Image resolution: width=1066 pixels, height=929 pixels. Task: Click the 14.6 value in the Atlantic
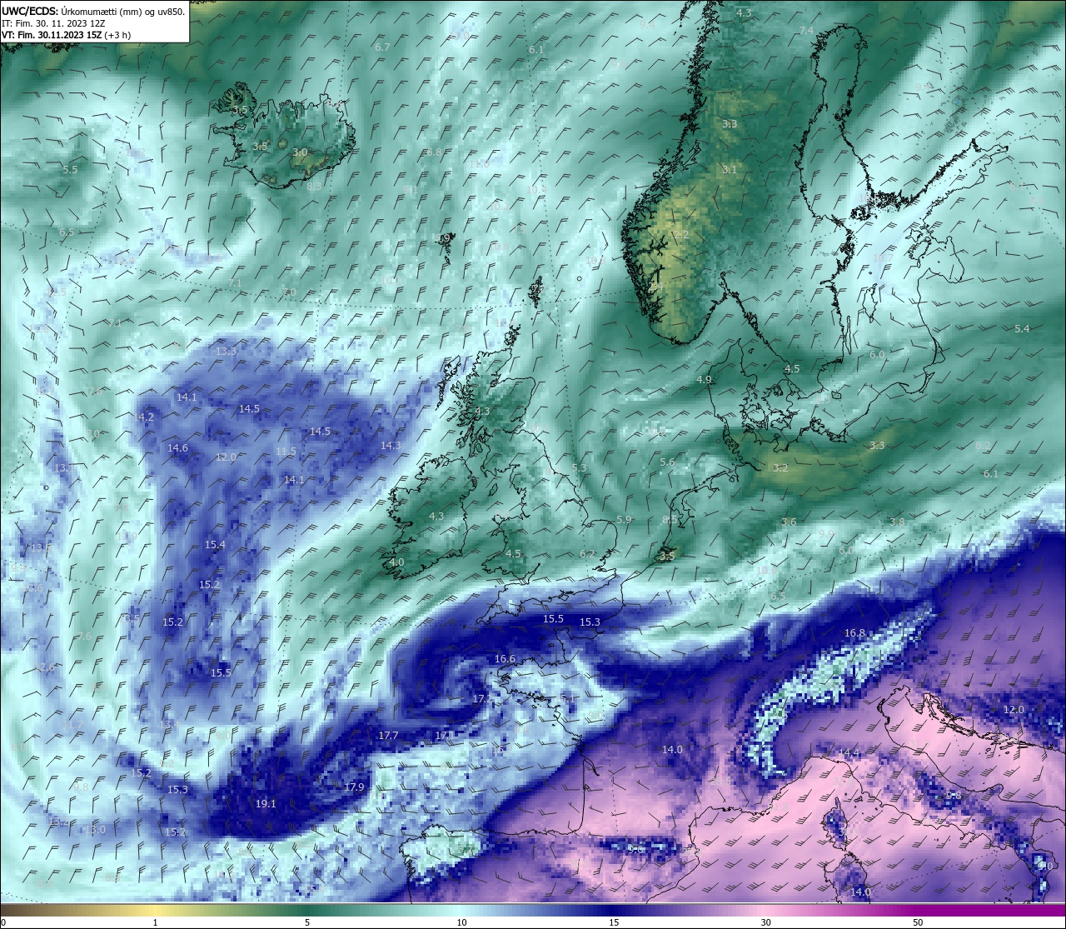pyautogui.click(x=177, y=448)
